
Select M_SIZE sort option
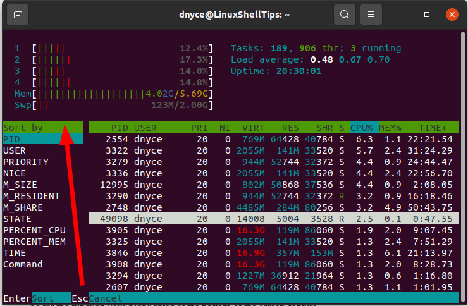tap(43, 185)
